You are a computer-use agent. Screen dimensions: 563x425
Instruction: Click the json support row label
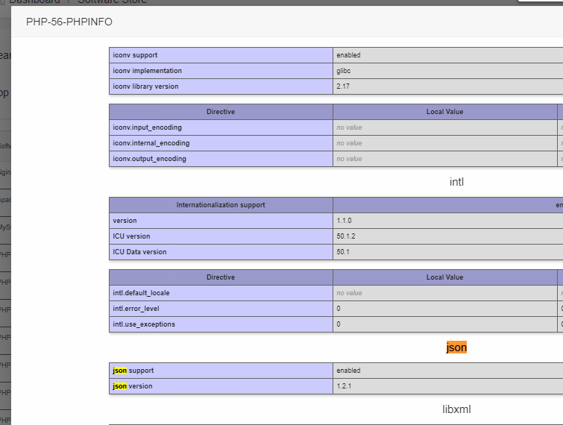coord(134,371)
